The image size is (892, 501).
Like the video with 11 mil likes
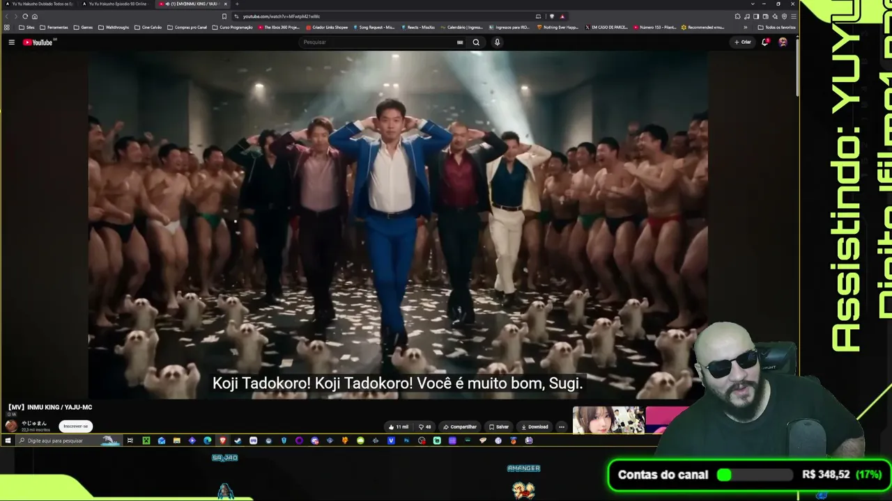pyautogui.click(x=398, y=427)
